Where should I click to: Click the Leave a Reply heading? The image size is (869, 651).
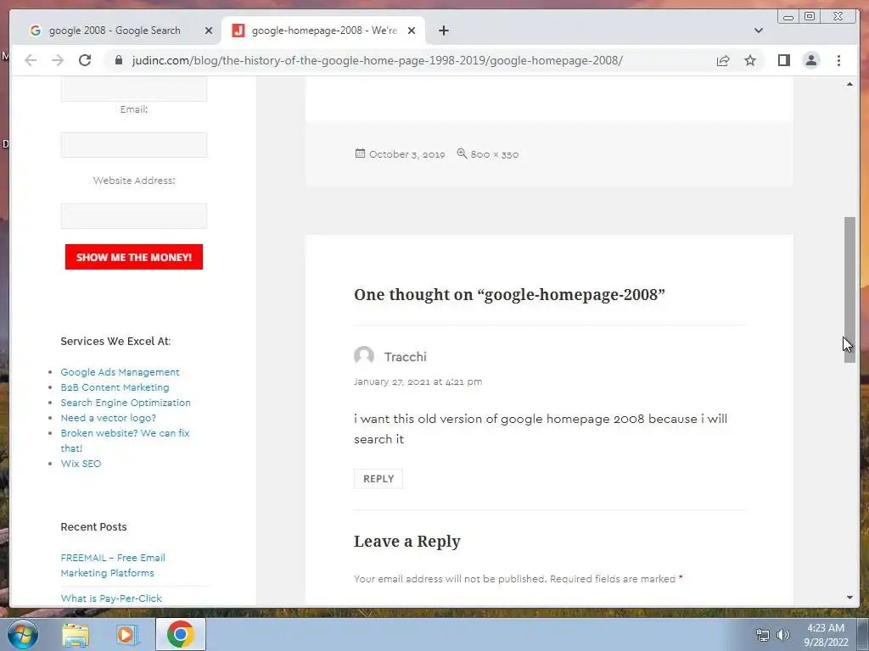pos(407,542)
